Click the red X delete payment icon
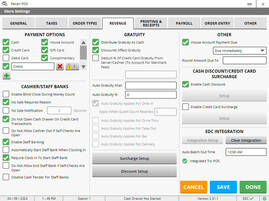269x201 pixels. pyautogui.click(x=60, y=66)
